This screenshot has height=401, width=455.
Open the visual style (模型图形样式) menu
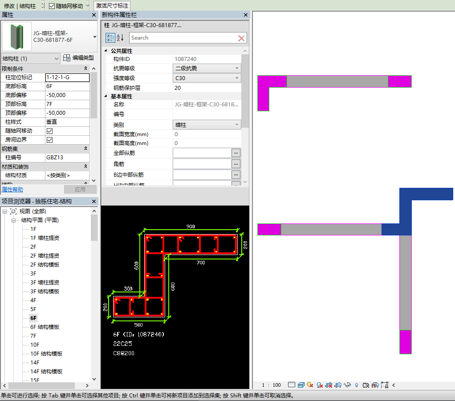301,385
